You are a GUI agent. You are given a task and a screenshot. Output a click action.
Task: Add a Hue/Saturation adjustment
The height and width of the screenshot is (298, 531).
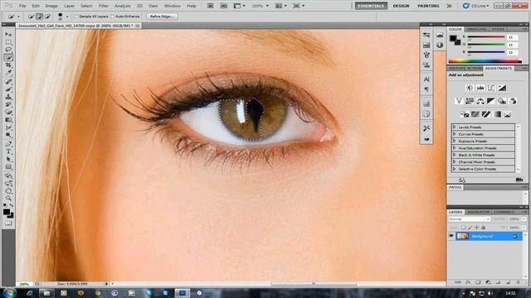470,101
